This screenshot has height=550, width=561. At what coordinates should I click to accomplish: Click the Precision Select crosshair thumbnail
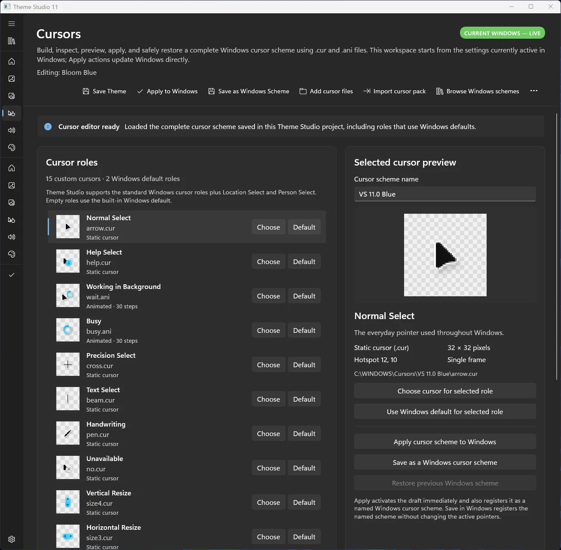68,364
